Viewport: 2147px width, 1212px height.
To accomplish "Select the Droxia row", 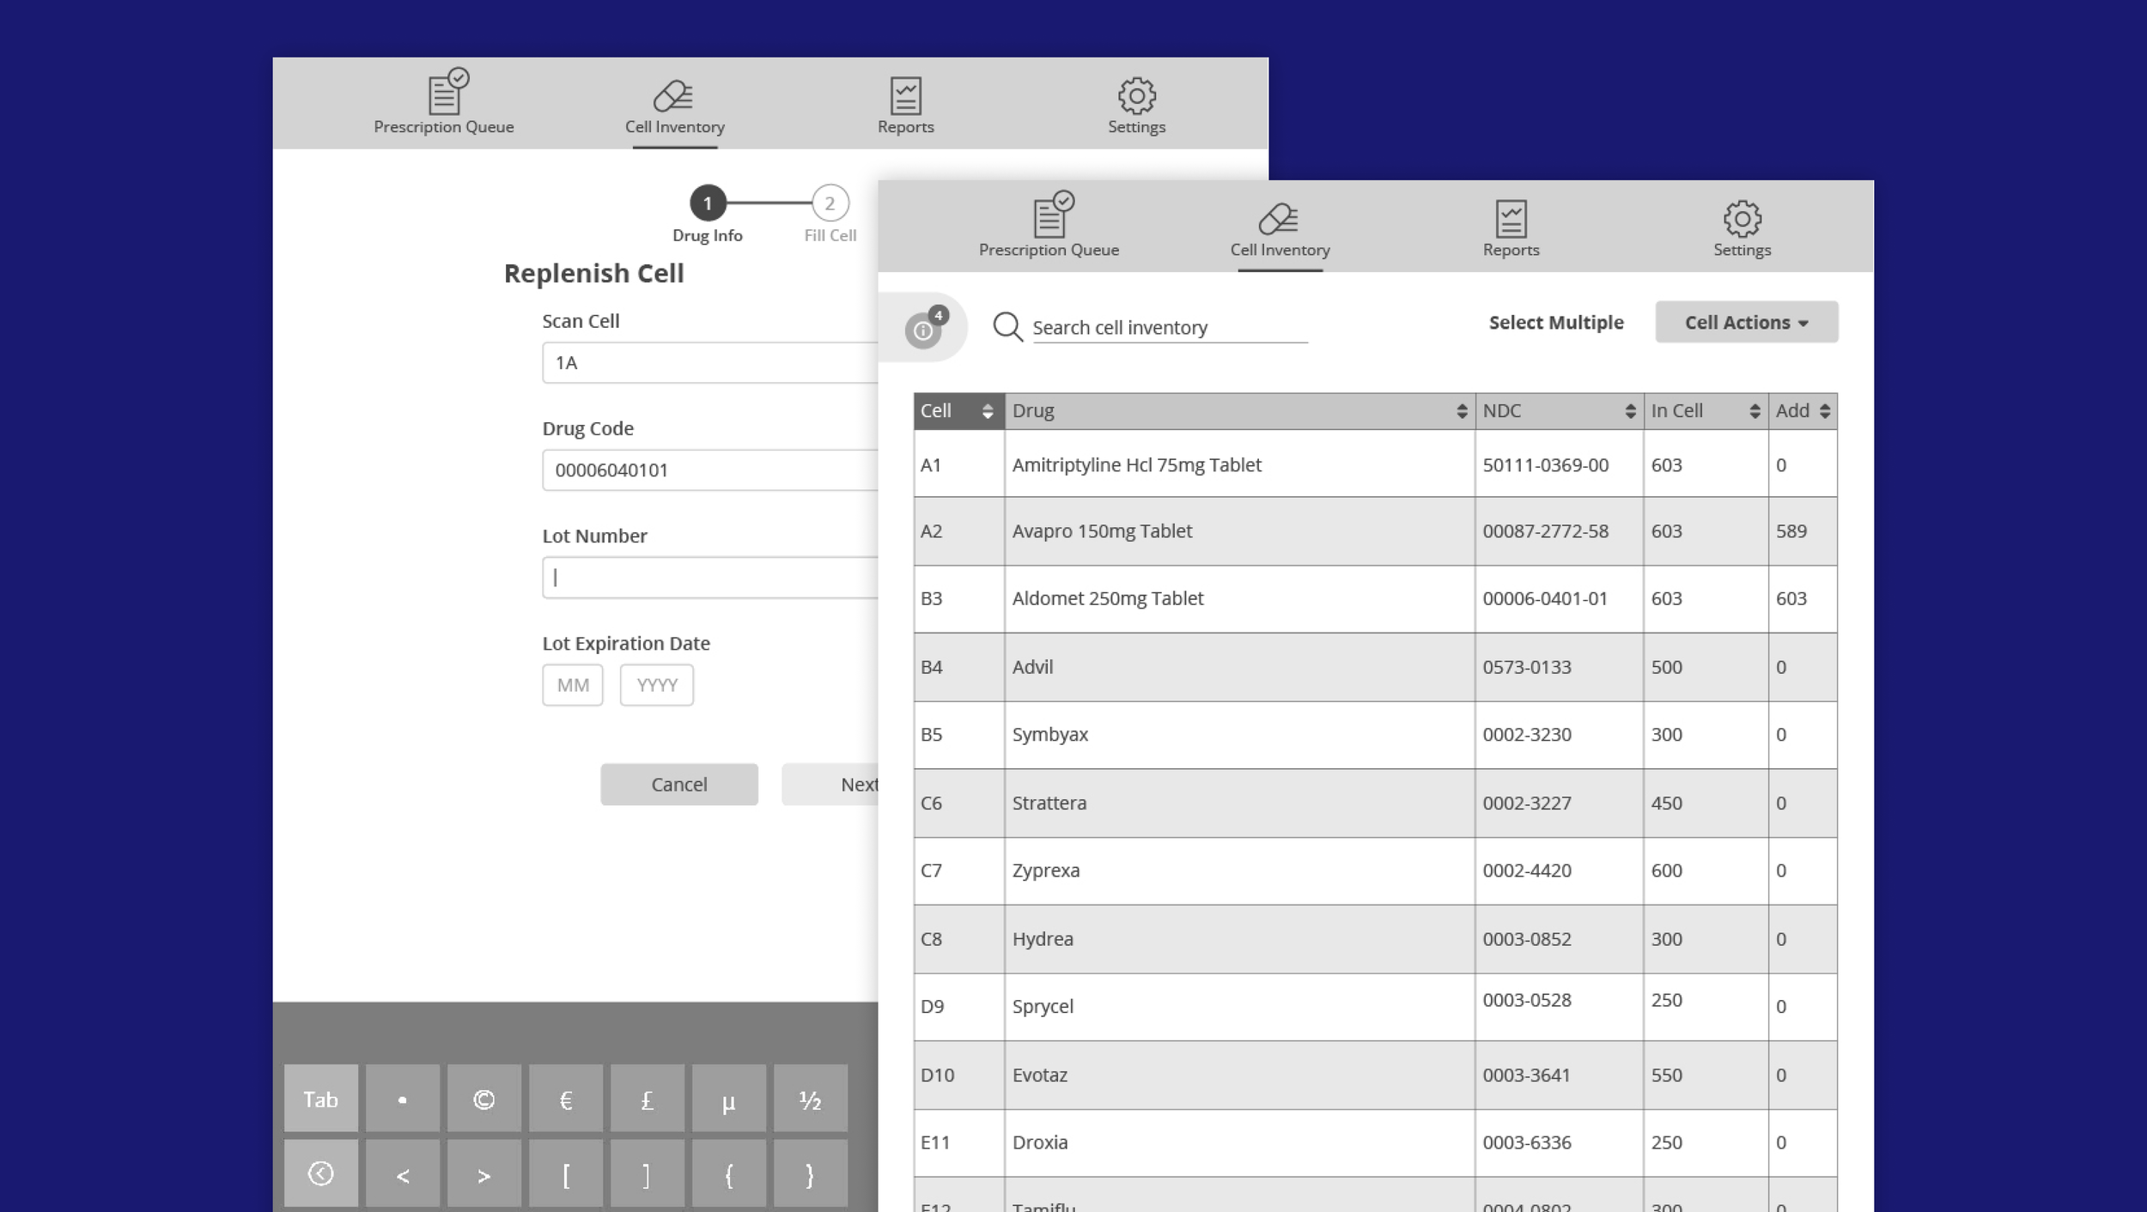I will [1376, 1142].
